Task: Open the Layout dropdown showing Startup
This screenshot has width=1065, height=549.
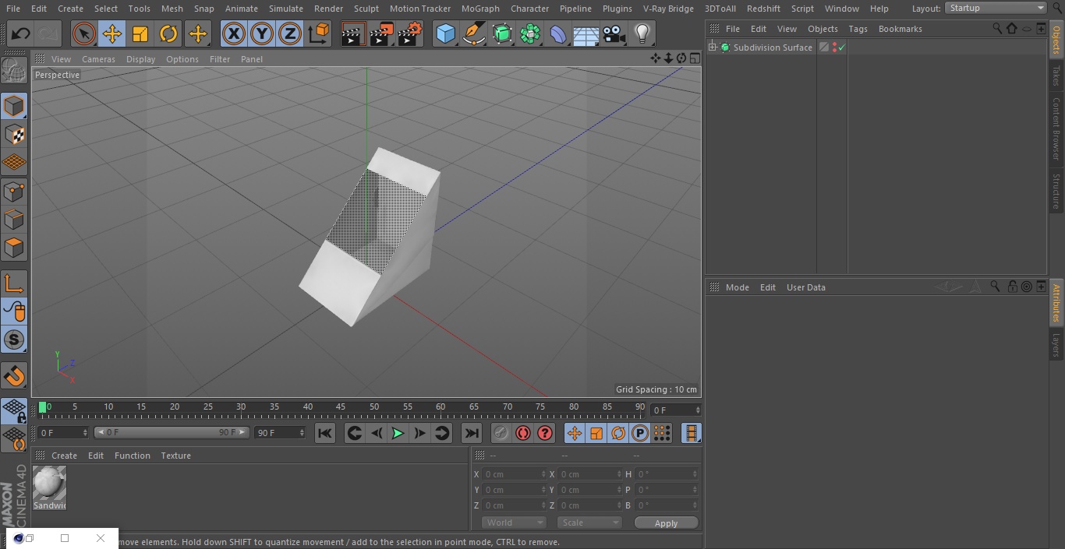Action: coord(996,8)
